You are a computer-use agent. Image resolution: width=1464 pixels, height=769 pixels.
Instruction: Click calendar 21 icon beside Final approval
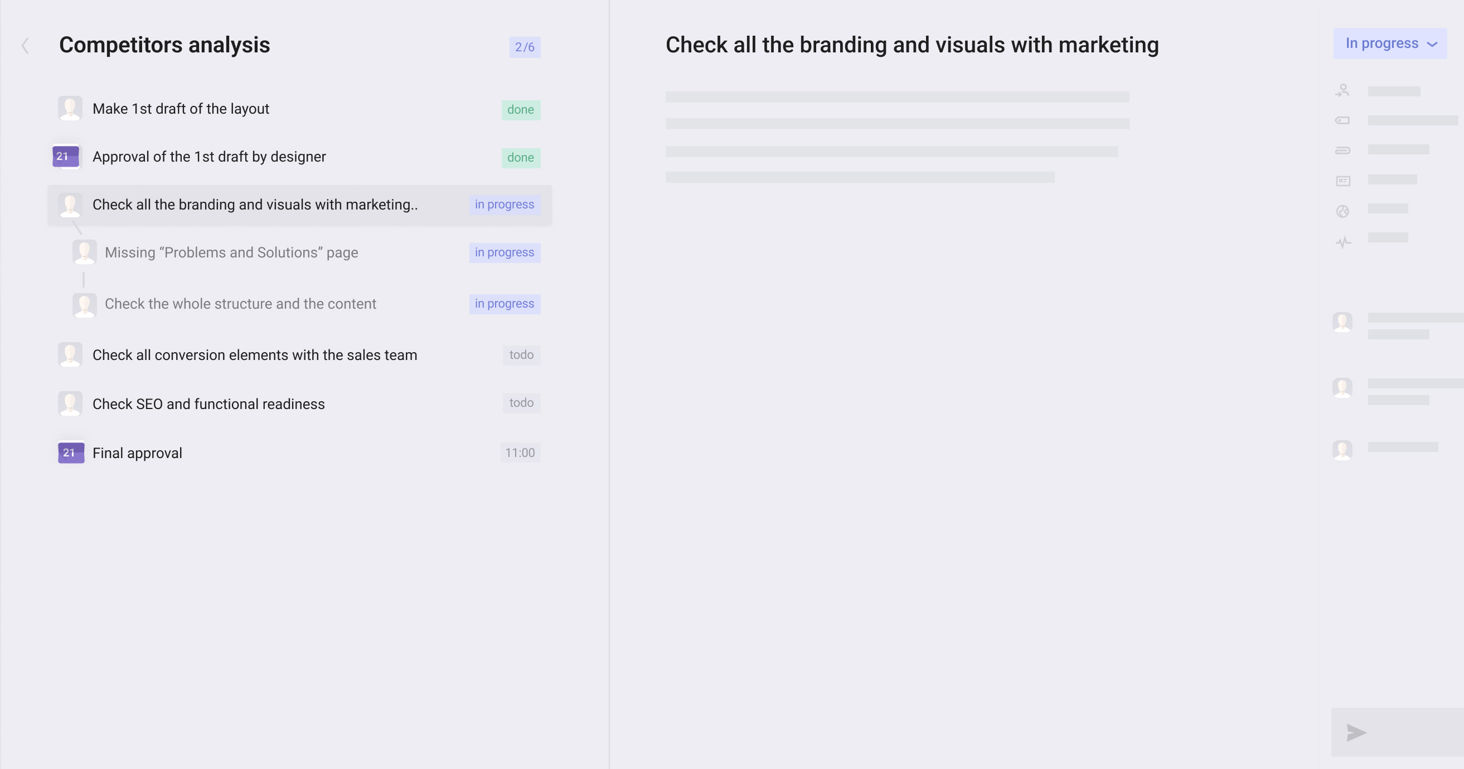click(71, 452)
